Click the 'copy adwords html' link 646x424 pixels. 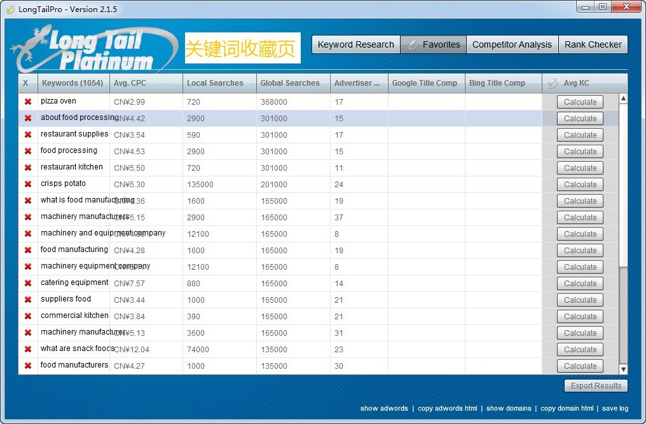point(448,408)
